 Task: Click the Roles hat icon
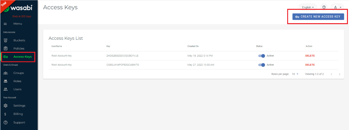[5, 81]
